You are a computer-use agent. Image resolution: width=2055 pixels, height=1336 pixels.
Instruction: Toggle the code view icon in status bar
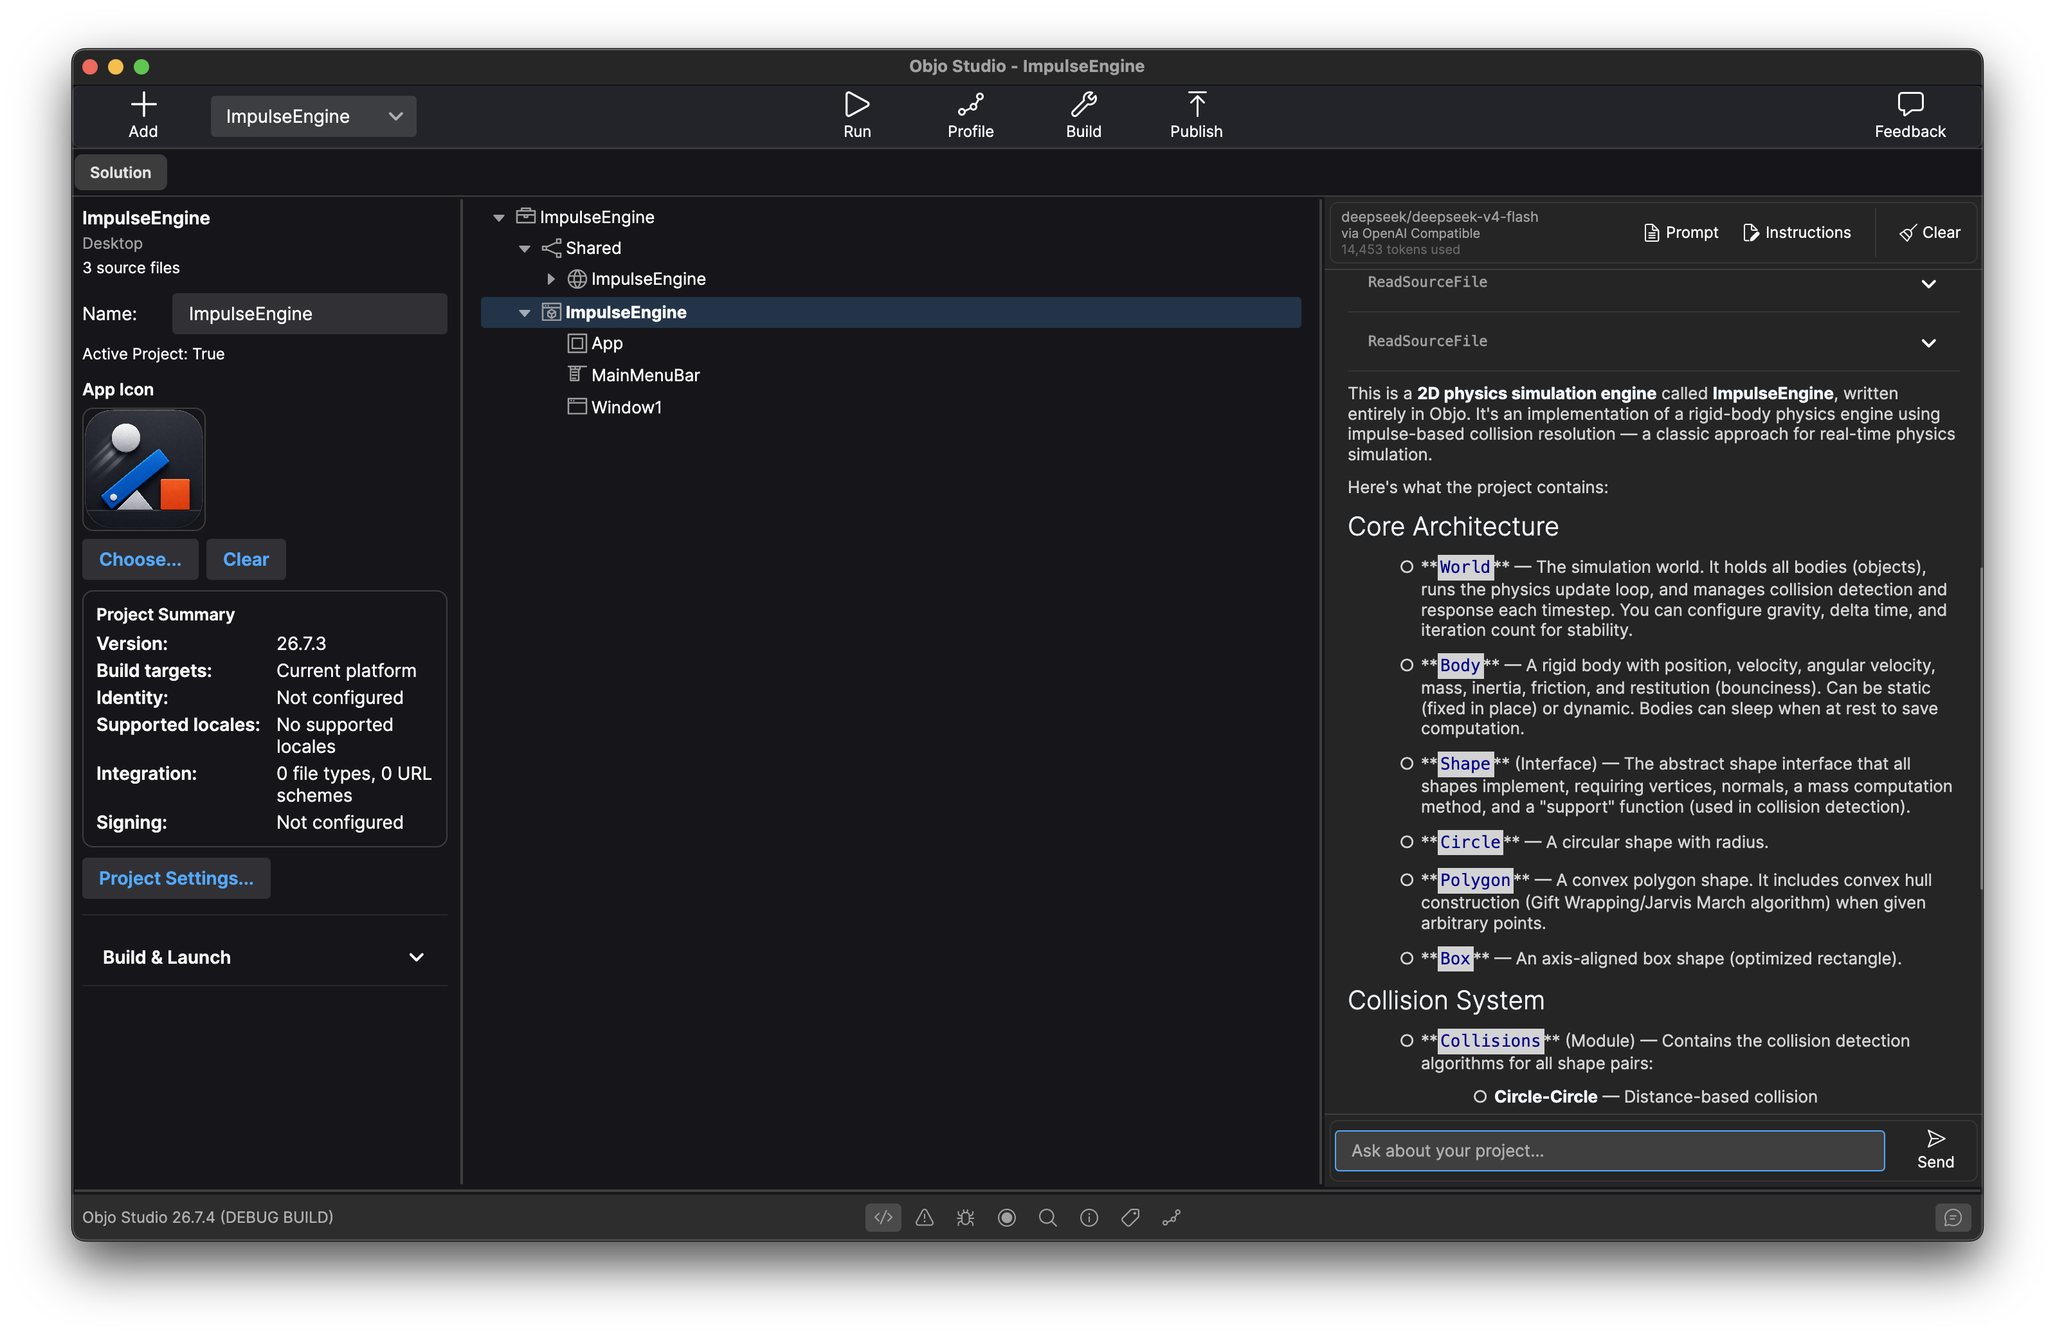(882, 1217)
